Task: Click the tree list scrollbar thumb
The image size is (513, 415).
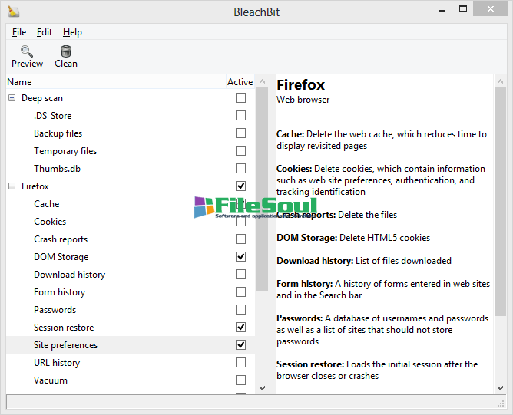Action: [262, 189]
